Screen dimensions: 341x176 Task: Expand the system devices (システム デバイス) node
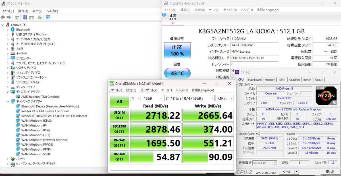click(x=8, y=68)
